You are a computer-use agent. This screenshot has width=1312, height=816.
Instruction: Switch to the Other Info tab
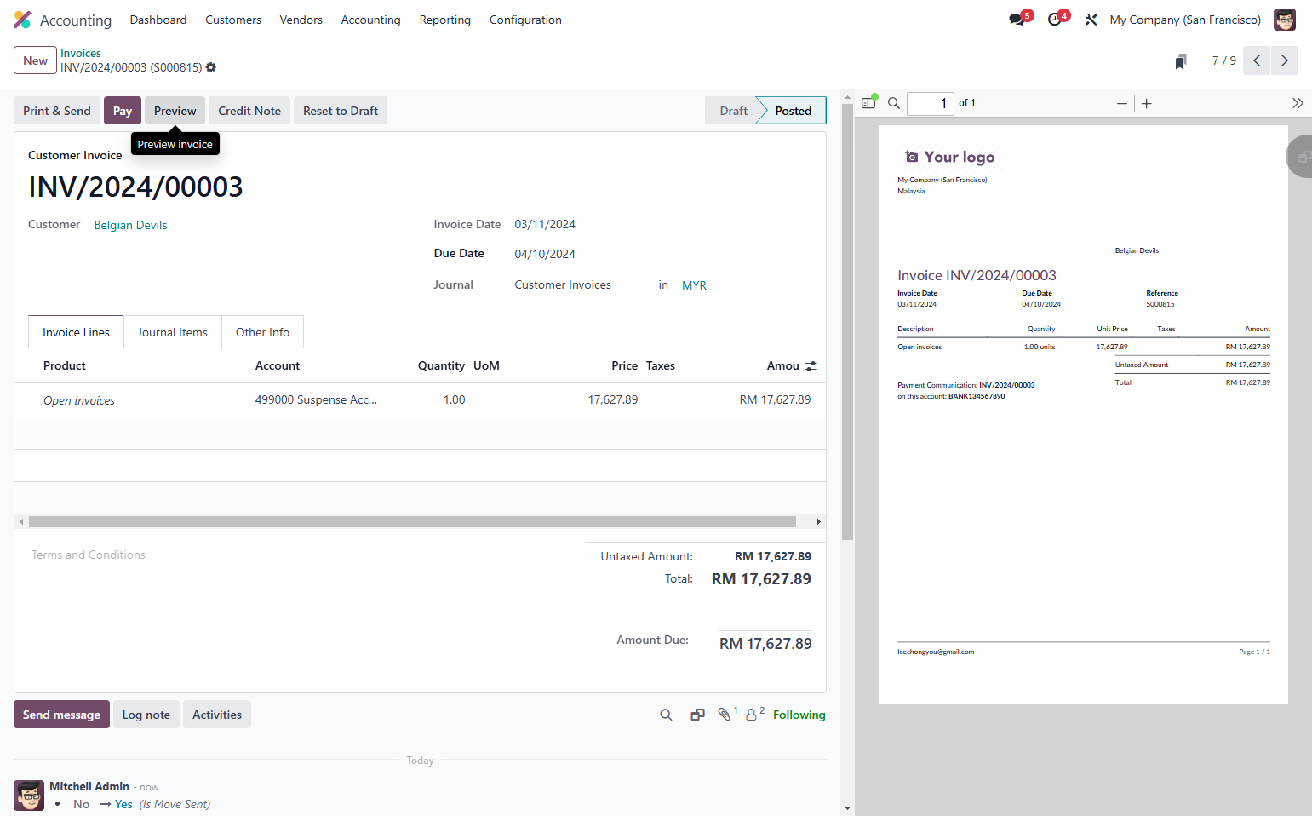pos(262,332)
